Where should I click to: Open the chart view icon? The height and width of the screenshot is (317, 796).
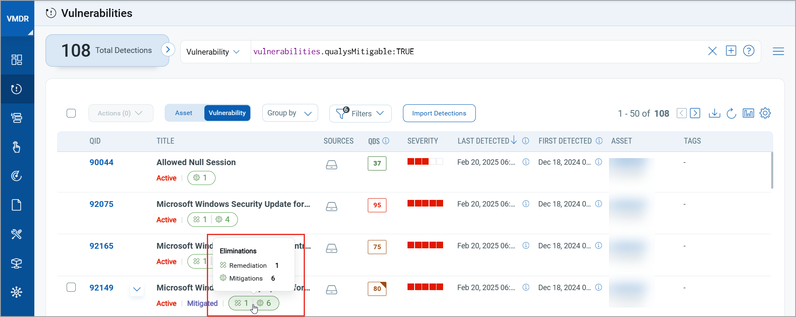[748, 113]
